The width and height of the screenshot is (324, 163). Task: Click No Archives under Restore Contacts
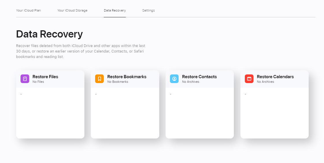click(190, 82)
